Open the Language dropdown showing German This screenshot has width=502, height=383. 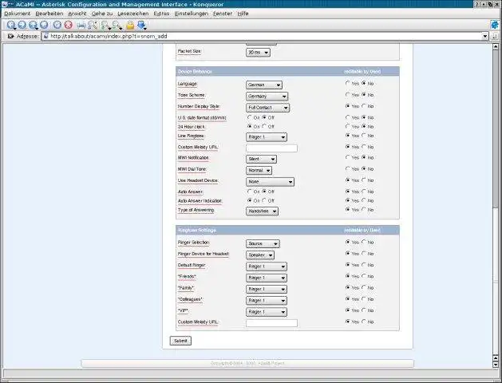click(x=264, y=85)
